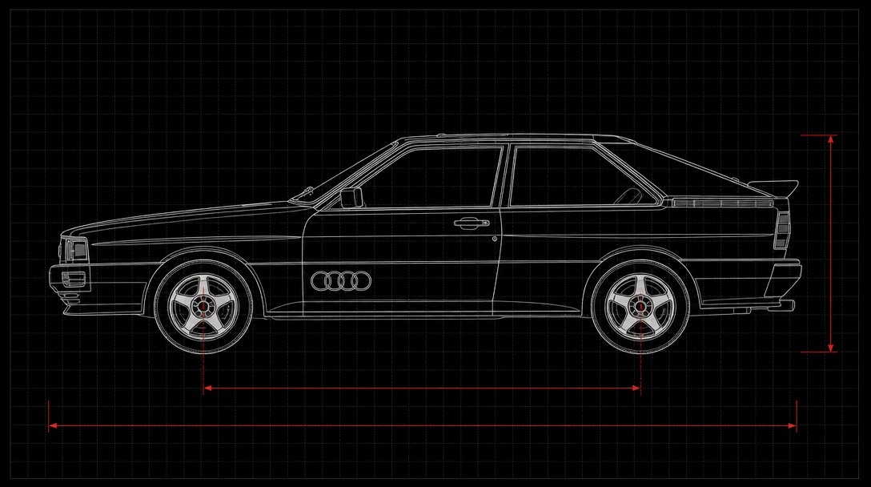Click the front headlight of the car
Viewport: 871px width, 487px height.
76,249
